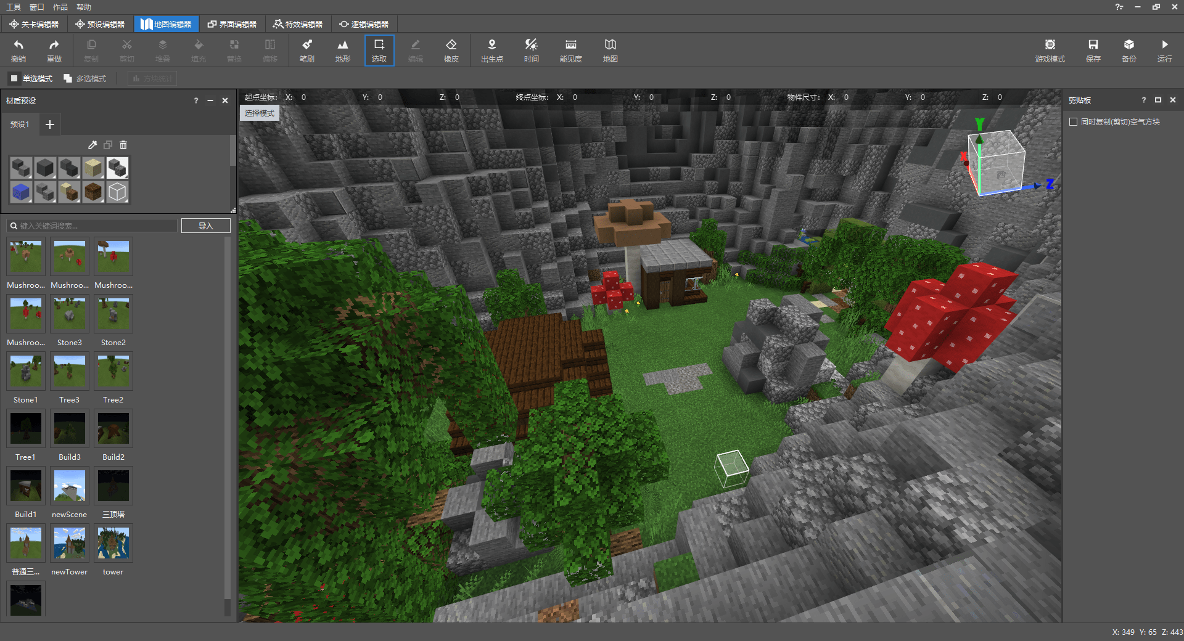Image resolution: width=1184 pixels, height=641 pixels.
Task: Switch to the 特效编辑器 tab
Action: pyautogui.click(x=298, y=24)
